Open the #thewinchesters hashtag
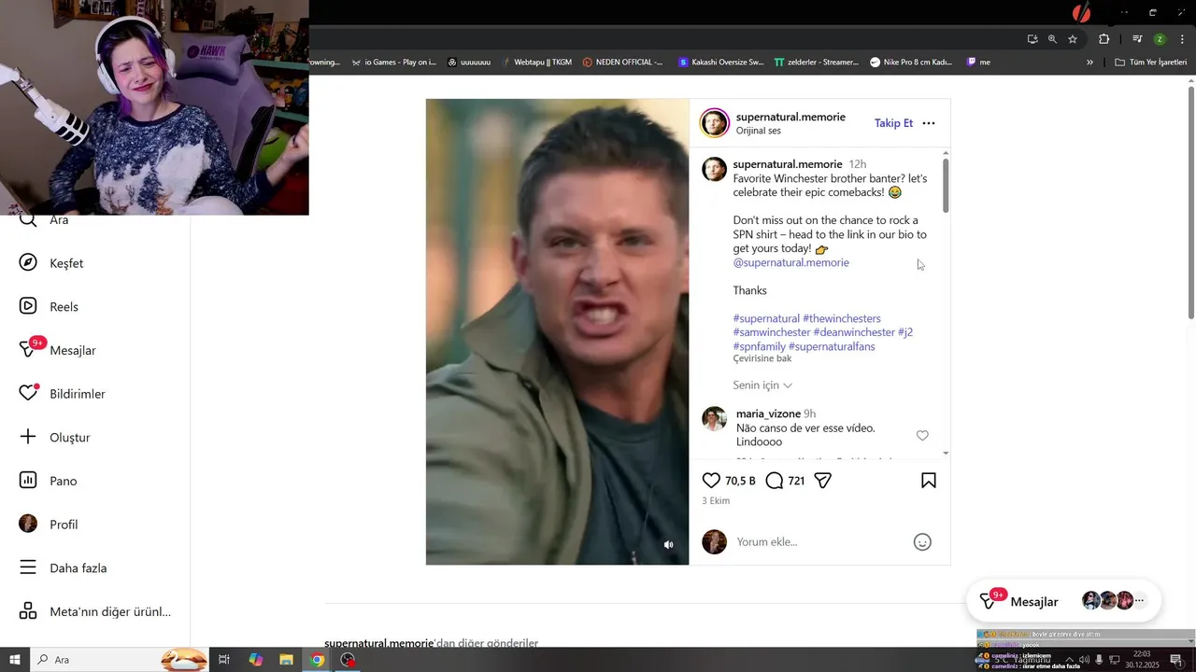 (x=842, y=318)
